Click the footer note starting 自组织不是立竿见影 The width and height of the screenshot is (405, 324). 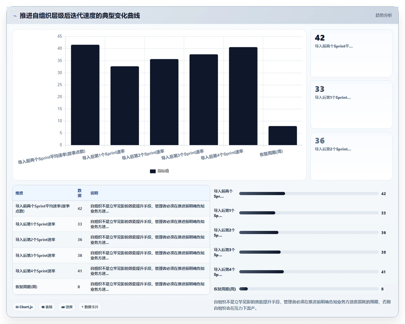tap(302, 305)
